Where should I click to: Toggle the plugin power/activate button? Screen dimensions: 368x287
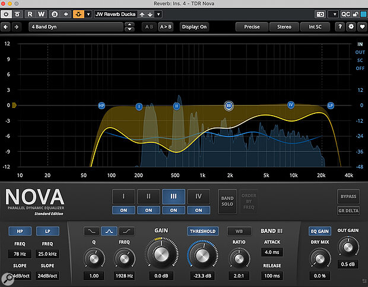(x=6, y=14)
